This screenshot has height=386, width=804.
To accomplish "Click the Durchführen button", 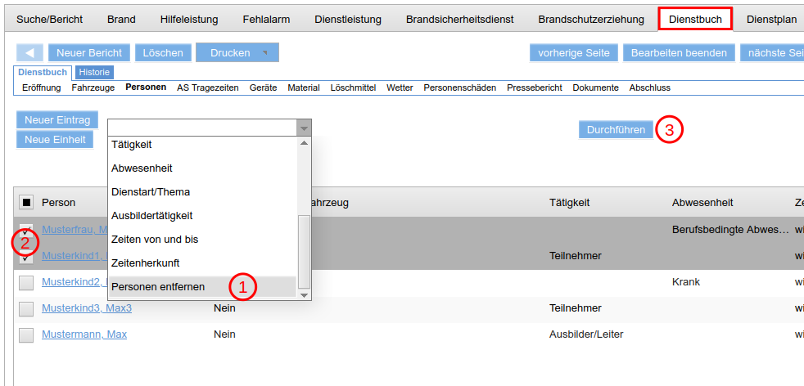I will pyautogui.click(x=616, y=130).
